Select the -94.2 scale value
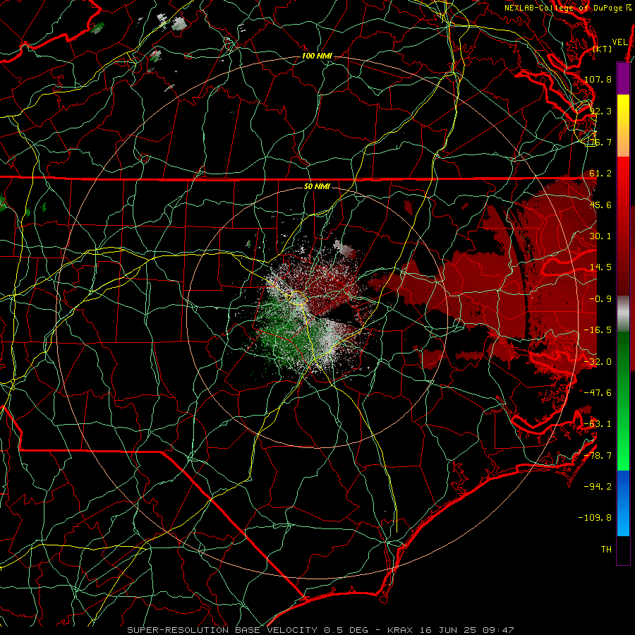 (x=598, y=487)
